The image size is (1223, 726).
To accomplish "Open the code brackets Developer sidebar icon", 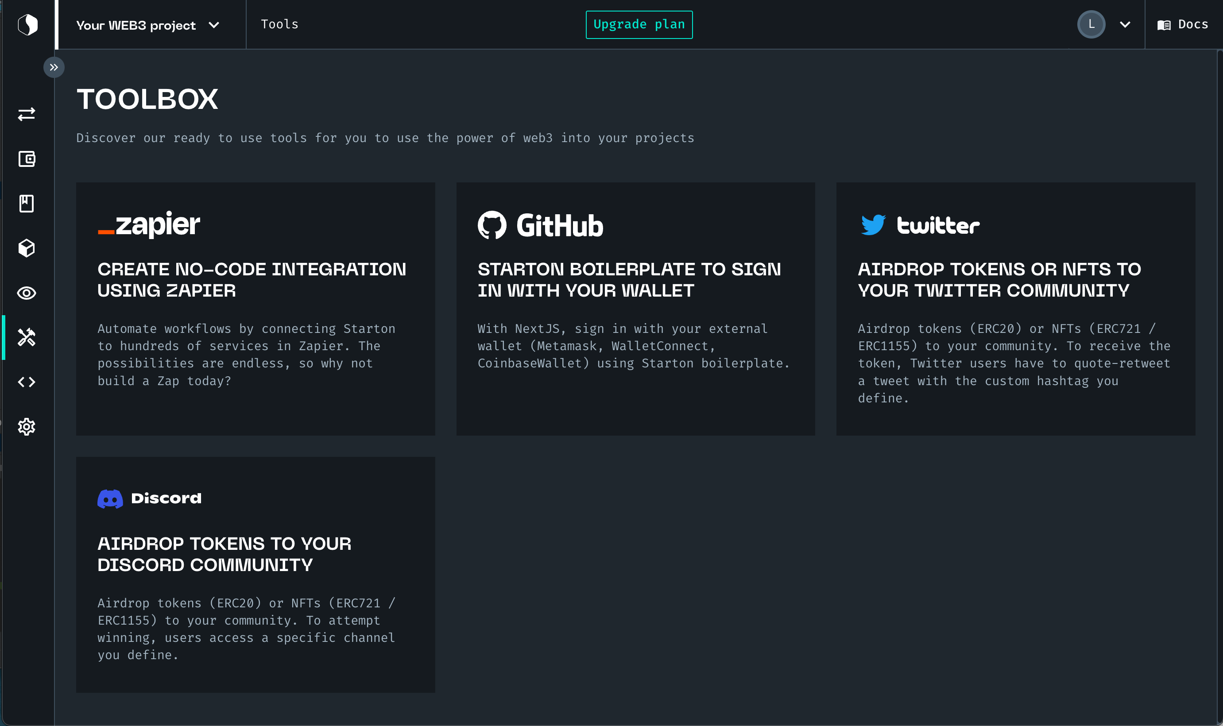I will coord(27,382).
